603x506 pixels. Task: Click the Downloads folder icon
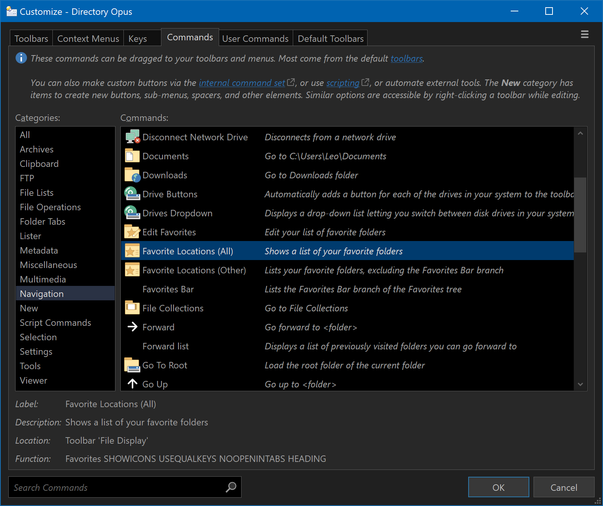tap(132, 175)
